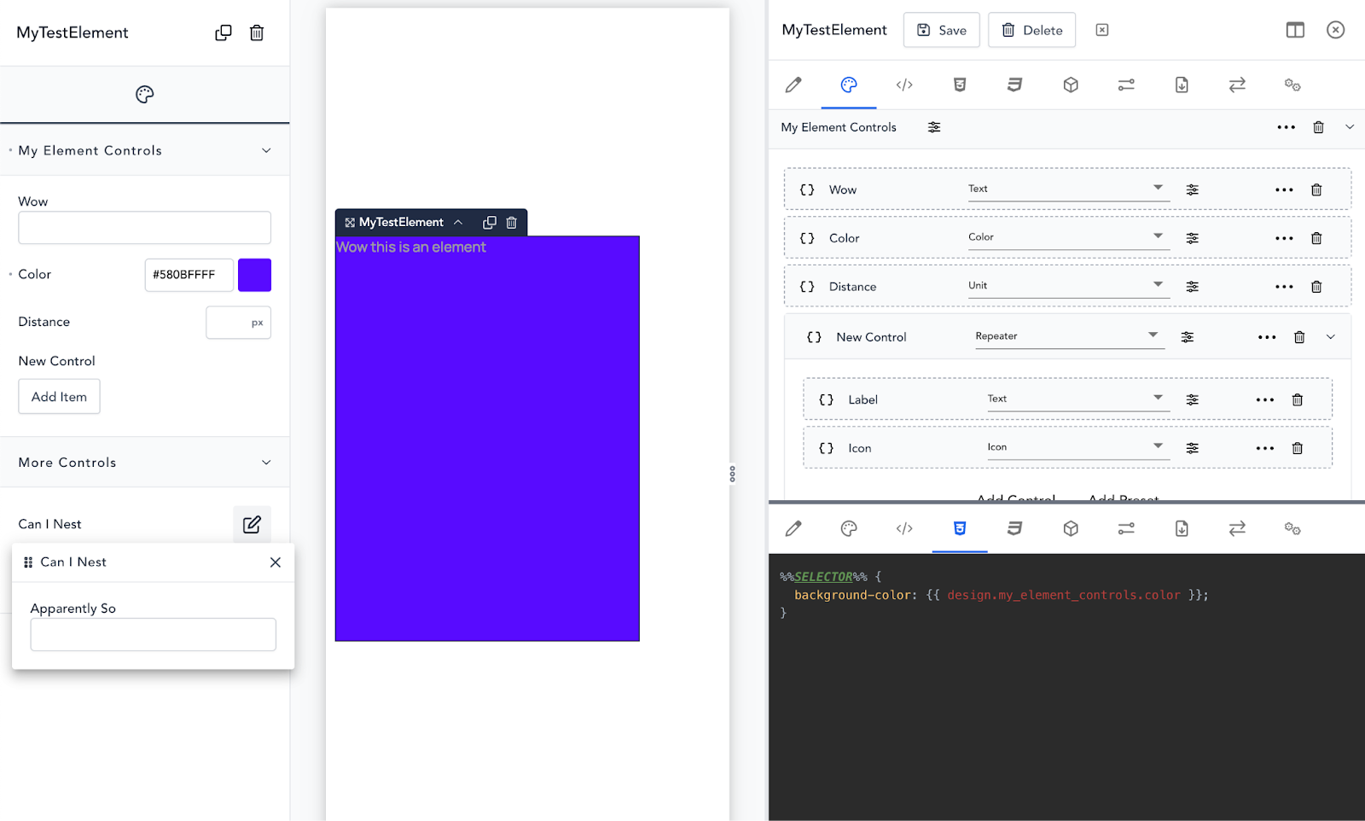Click the settings sliders icon for Wow control
This screenshot has height=821, width=1365.
tap(1192, 189)
